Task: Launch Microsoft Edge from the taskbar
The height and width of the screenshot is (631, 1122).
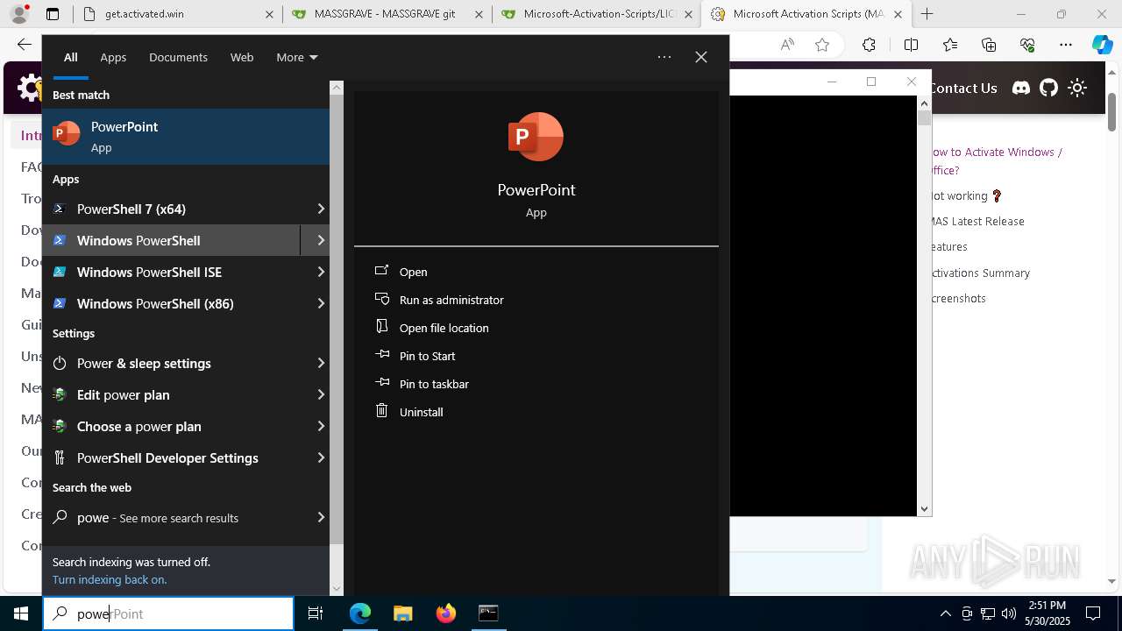Action: coord(360,613)
